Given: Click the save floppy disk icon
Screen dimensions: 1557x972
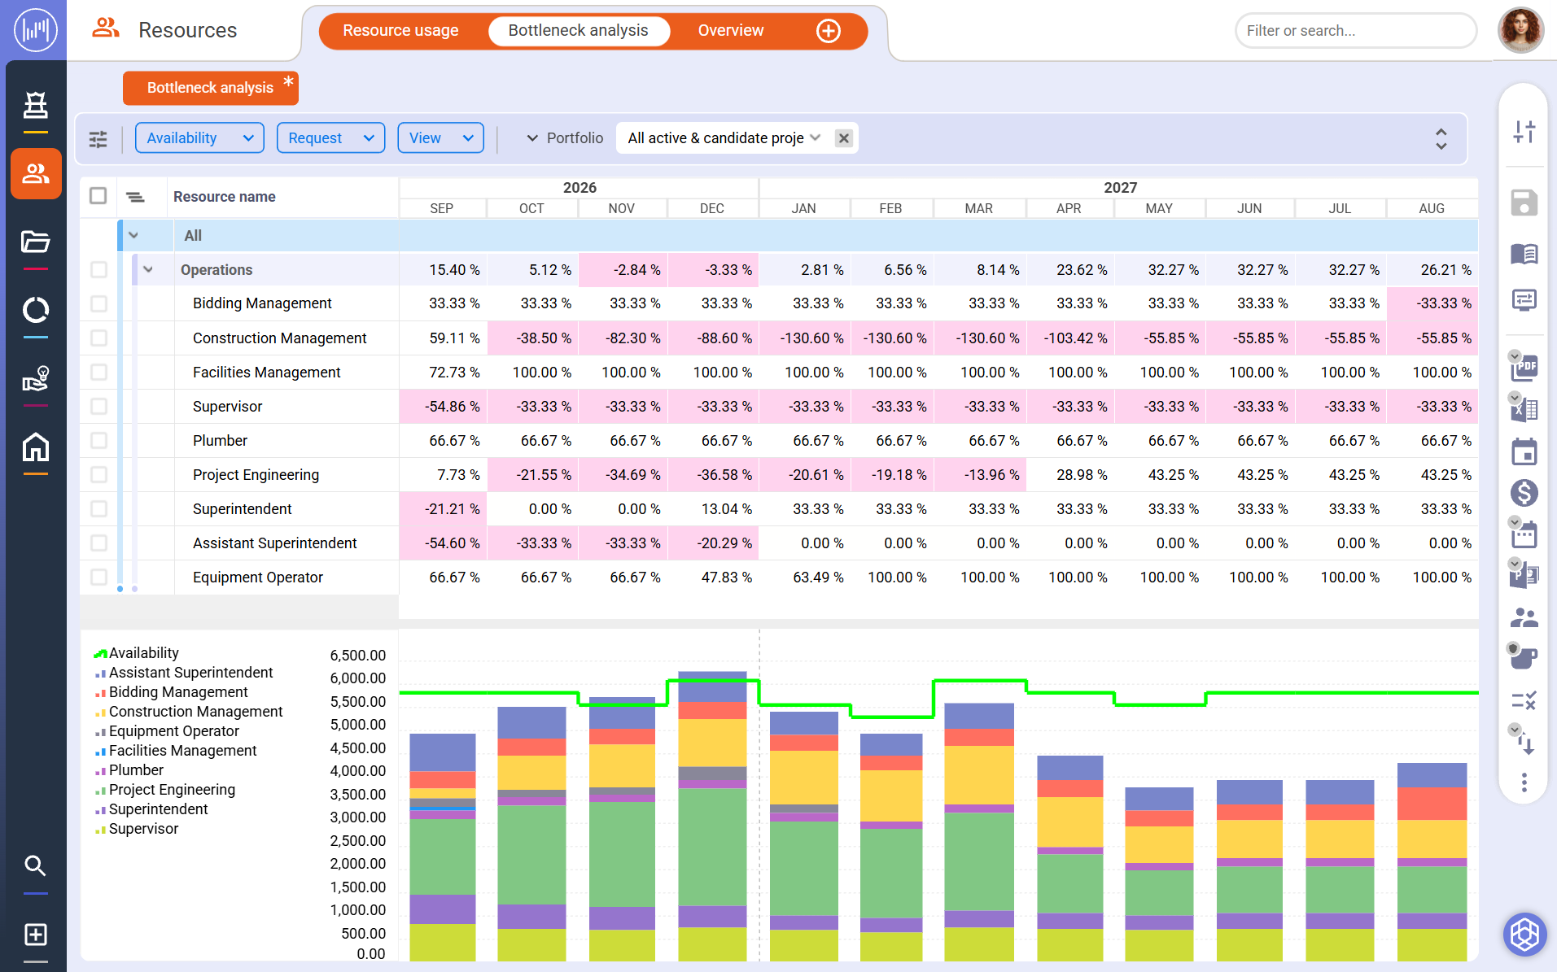Looking at the screenshot, I should [x=1524, y=203].
